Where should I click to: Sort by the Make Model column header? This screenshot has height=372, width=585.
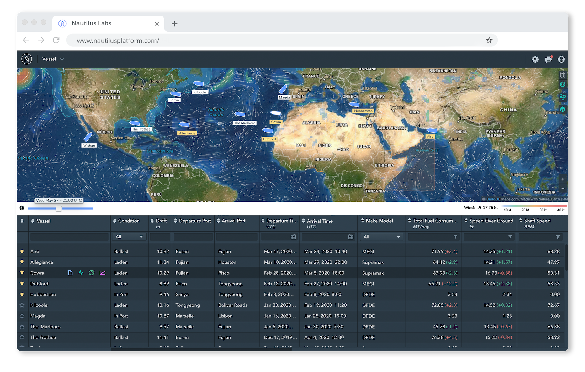[x=377, y=221]
